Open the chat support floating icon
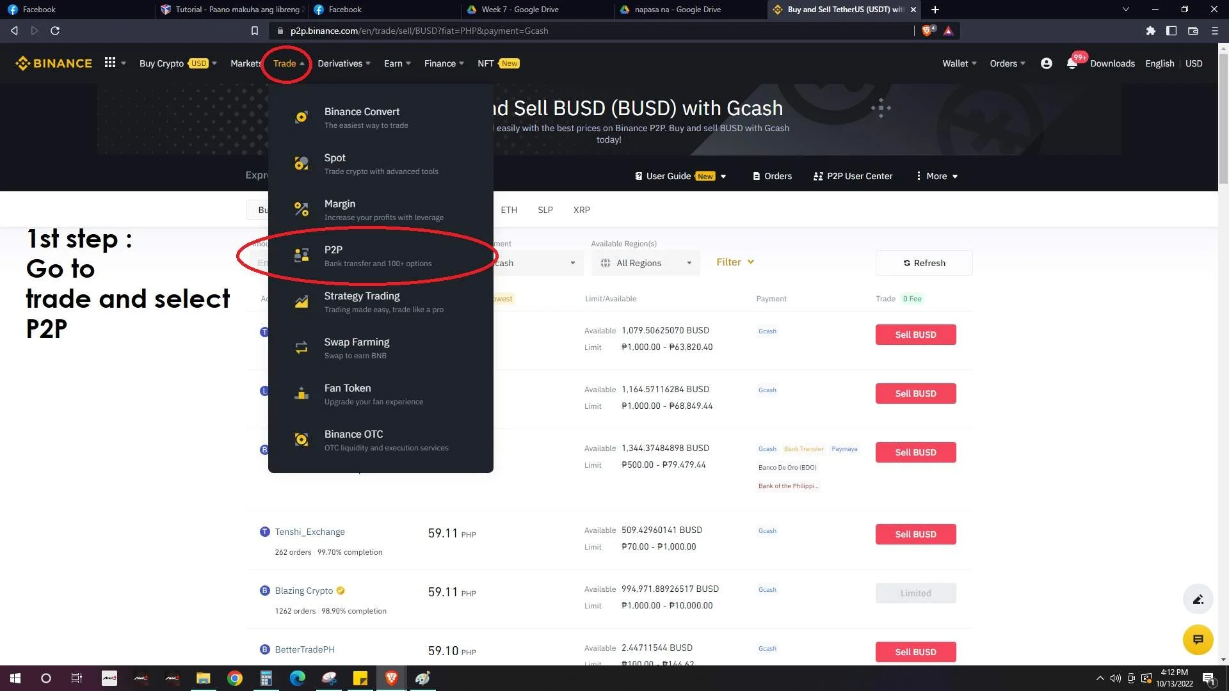This screenshot has height=691, width=1229. 1198,639
